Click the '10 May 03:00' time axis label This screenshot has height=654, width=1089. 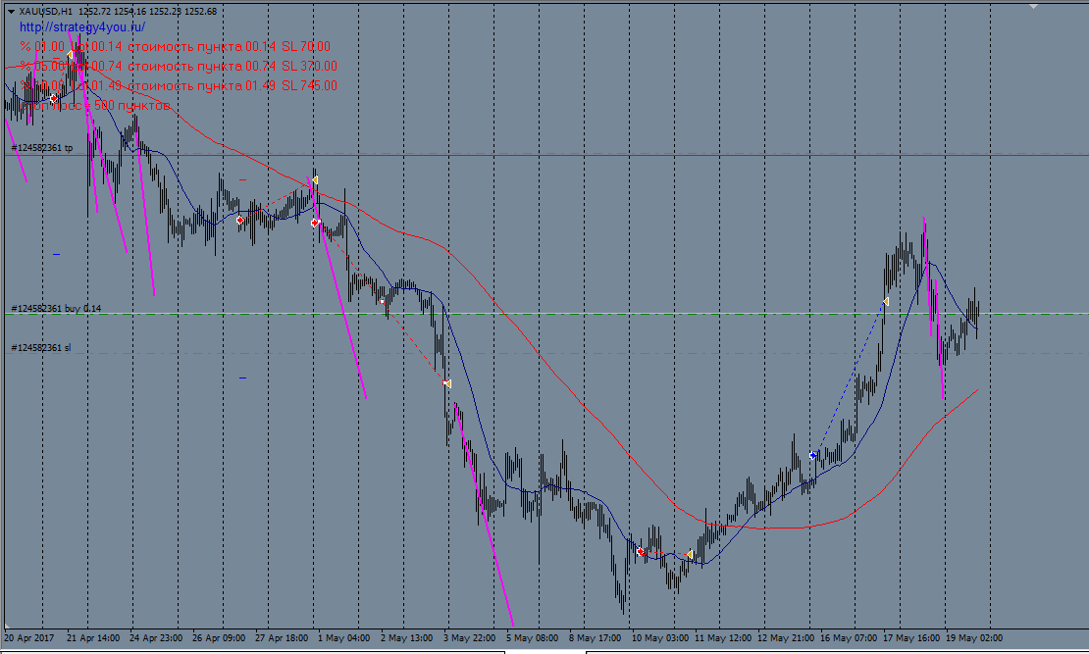pyautogui.click(x=660, y=637)
